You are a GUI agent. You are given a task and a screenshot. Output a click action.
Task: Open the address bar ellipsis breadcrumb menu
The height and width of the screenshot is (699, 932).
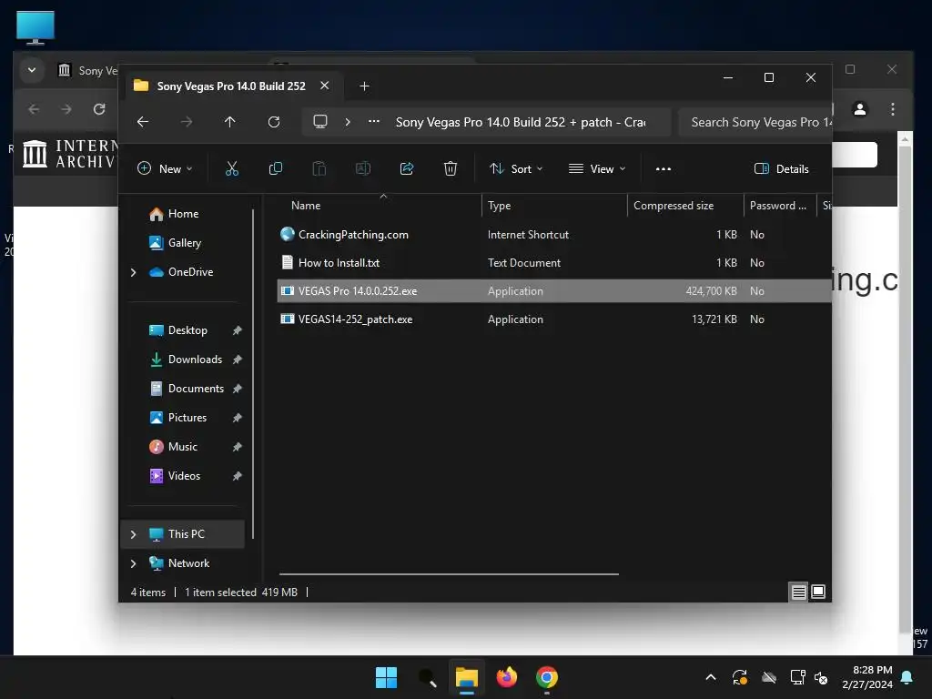click(x=374, y=121)
